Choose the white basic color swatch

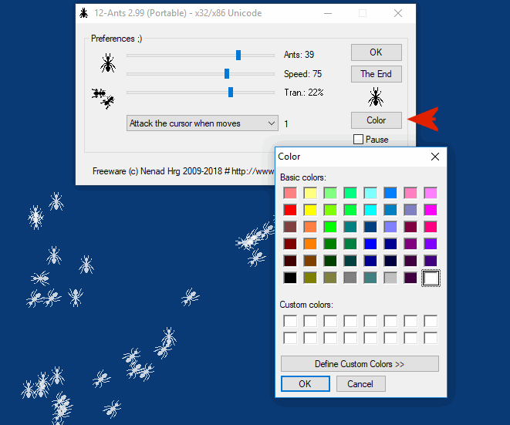click(431, 278)
